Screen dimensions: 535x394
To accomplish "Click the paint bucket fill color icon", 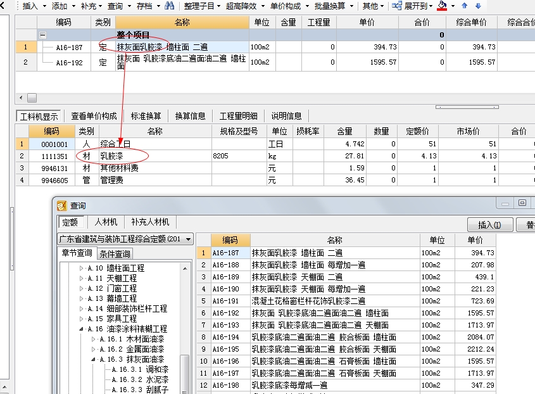I will coord(442,6).
